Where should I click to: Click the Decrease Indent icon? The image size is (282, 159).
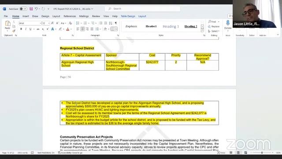click(101, 23)
